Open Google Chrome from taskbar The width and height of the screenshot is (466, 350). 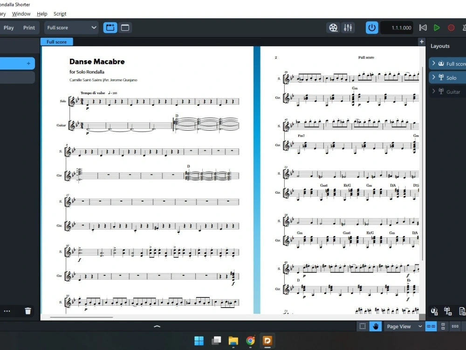click(251, 341)
